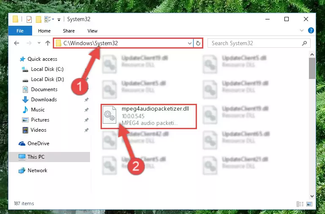Switch to the Home ribbon tab
The image size is (325, 214).
[44, 31]
